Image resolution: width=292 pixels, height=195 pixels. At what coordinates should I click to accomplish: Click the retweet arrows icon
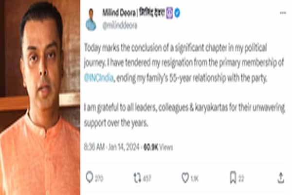click(x=137, y=177)
